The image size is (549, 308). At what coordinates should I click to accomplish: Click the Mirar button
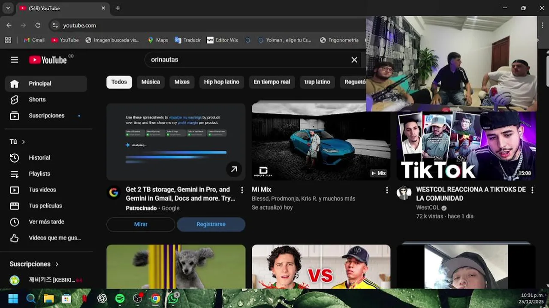coord(141,224)
